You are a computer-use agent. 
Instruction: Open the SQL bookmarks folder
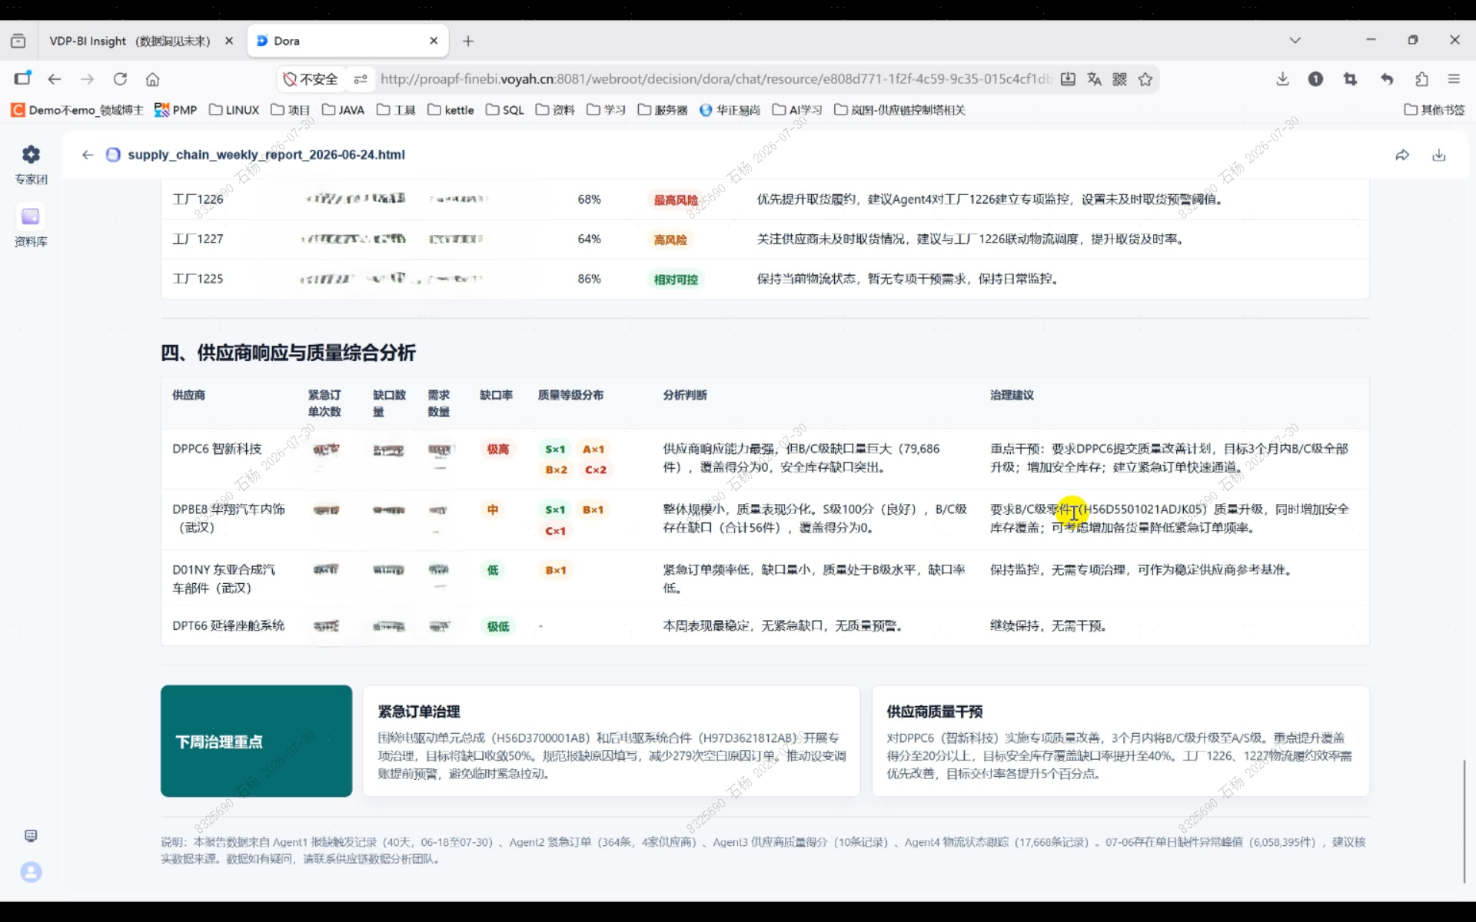tap(505, 110)
